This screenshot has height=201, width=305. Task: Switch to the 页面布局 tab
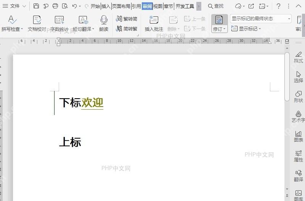pyautogui.click(x=121, y=6)
